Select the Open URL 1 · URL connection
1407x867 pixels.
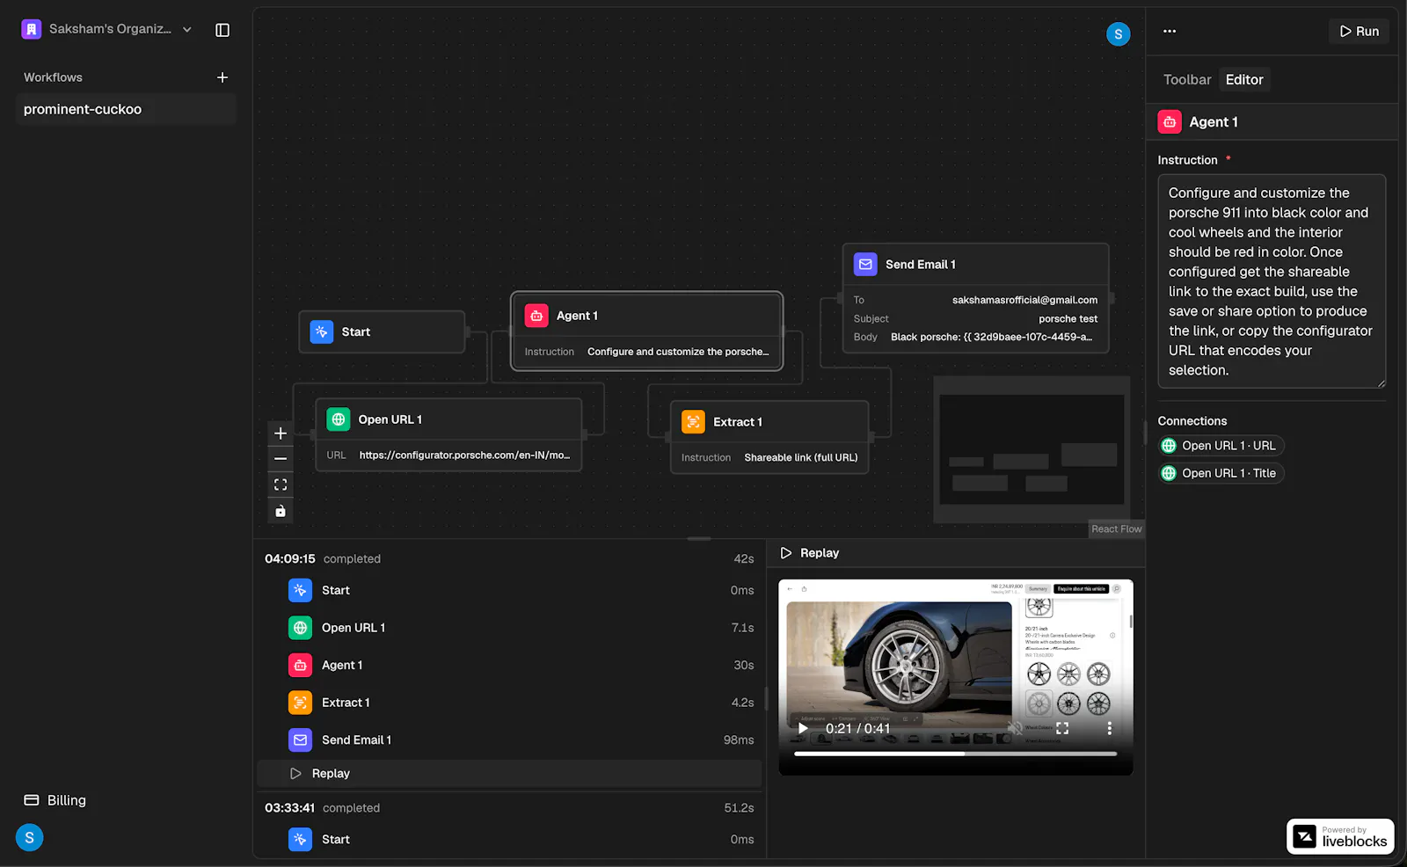(1221, 446)
